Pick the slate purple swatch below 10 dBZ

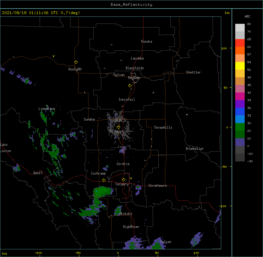pyautogui.click(x=240, y=142)
